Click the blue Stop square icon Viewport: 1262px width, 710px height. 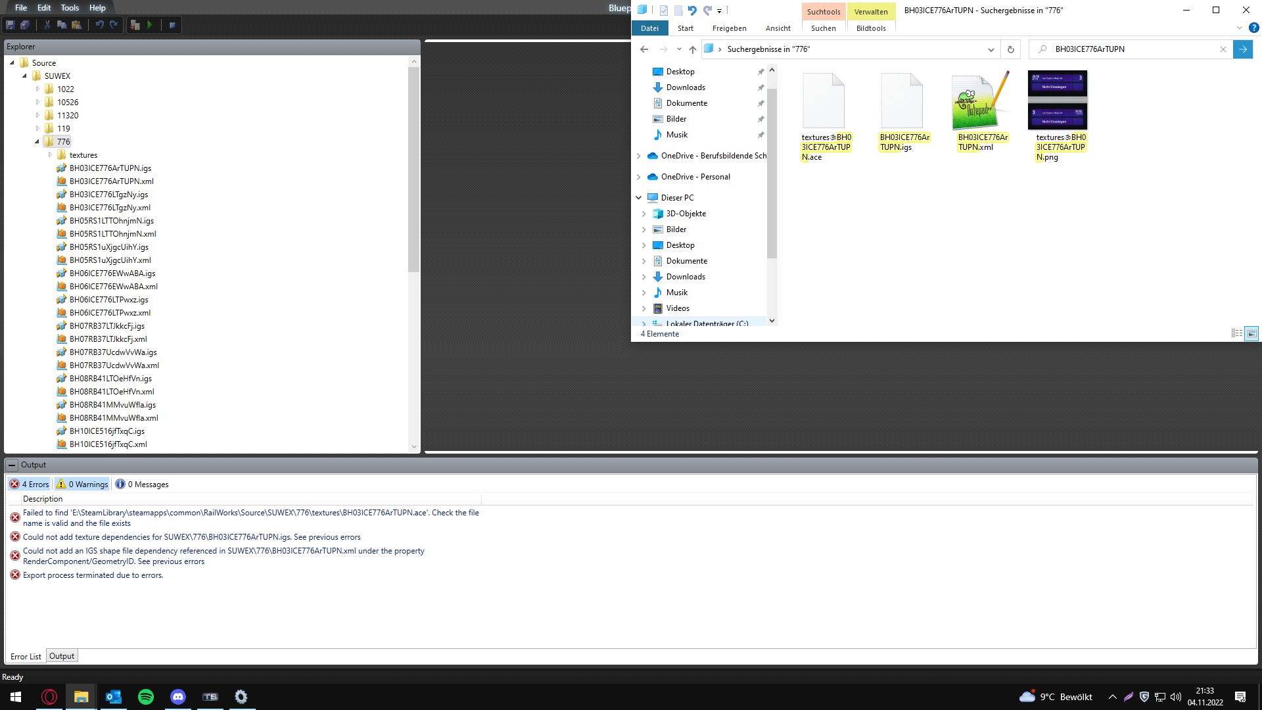pyautogui.click(x=172, y=25)
